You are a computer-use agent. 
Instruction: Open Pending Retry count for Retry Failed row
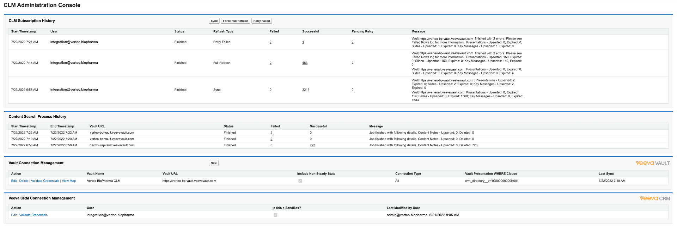(x=352, y=42)
